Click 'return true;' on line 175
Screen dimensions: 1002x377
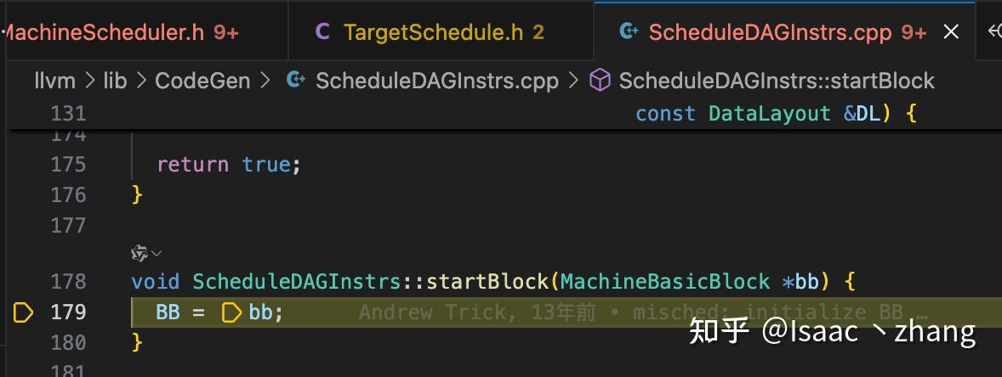pos(229,164)
